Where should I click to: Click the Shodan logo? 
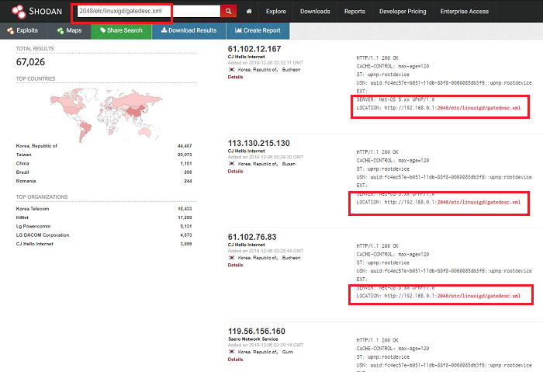36,11
